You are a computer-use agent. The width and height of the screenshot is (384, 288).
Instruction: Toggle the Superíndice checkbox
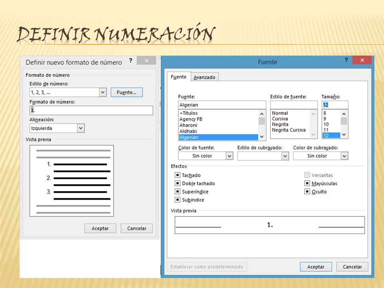point(178,192)
